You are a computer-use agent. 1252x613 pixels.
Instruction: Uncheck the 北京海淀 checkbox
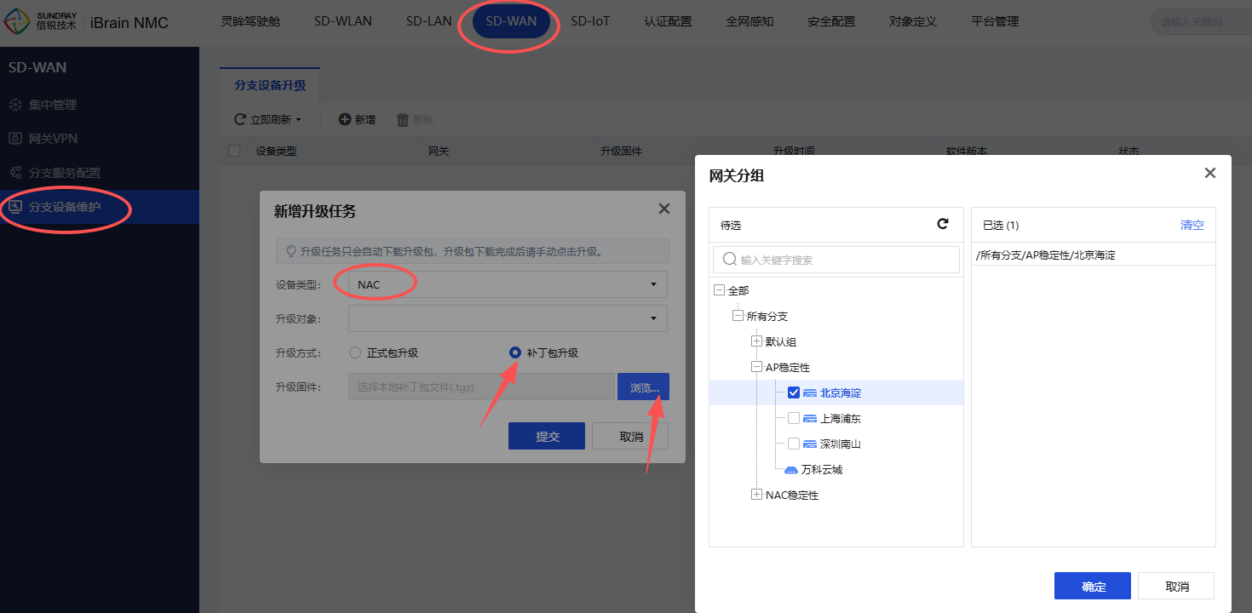click(794, 392)
